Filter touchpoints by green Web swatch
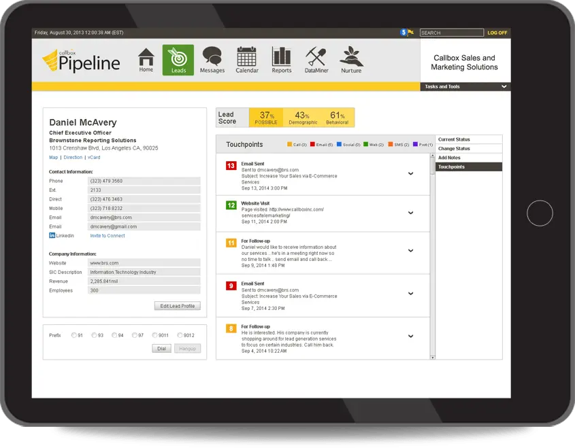Screen dimensions: 575x448 pos(365,144)
